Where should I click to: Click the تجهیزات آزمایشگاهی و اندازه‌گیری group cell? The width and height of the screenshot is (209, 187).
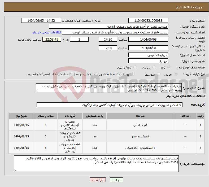(70, 125)
